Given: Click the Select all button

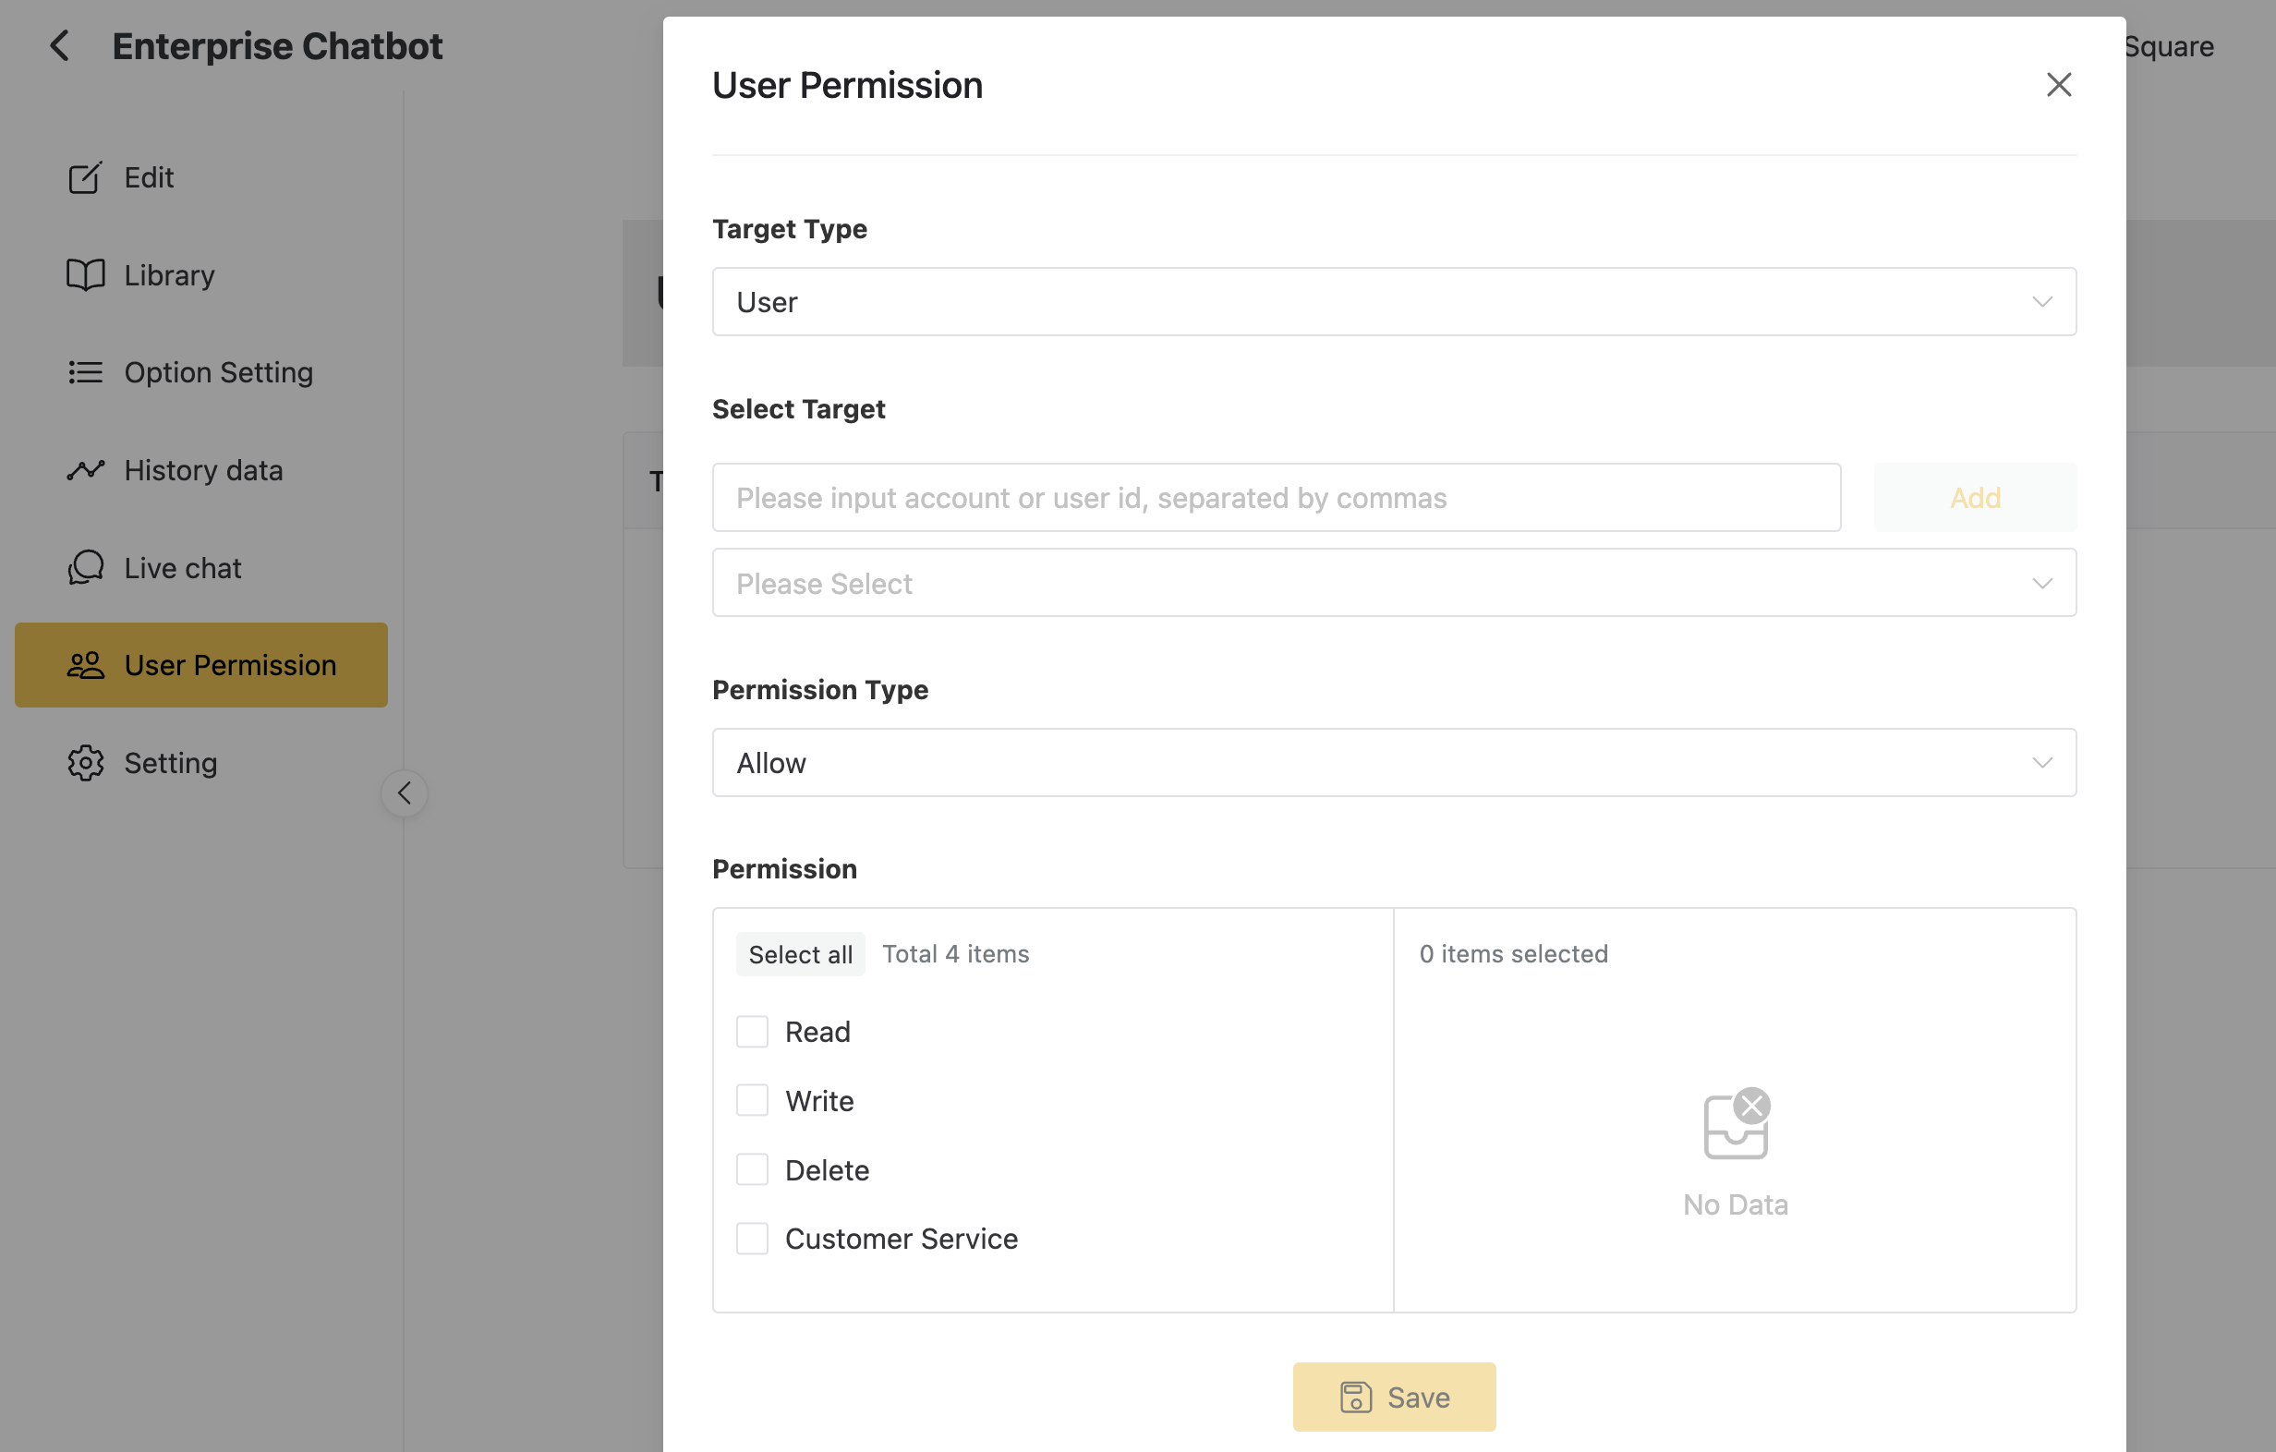Looking at the screenshot, I should point(801,955).
